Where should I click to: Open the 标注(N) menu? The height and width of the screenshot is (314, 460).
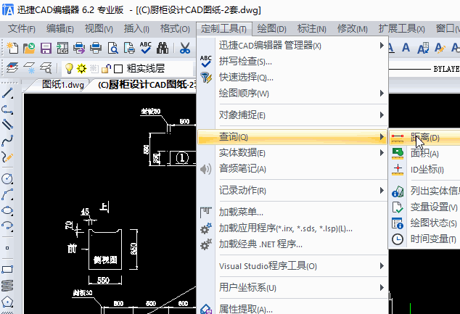[x=311, y=29]
